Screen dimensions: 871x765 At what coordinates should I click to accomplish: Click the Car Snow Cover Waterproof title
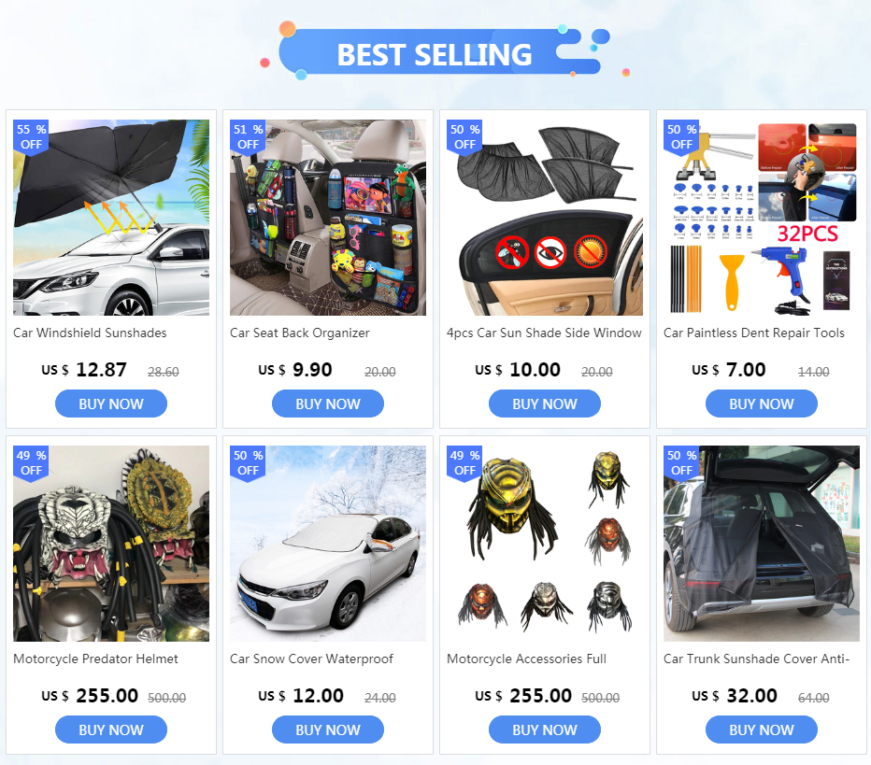(x=311, y=659)
